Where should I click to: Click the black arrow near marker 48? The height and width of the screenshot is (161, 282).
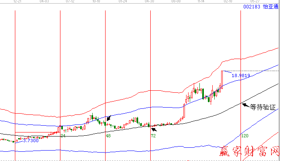109,118
